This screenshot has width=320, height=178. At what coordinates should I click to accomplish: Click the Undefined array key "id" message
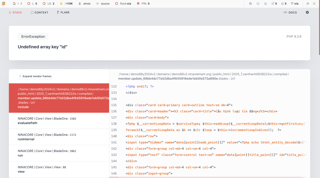pos(43,47)
